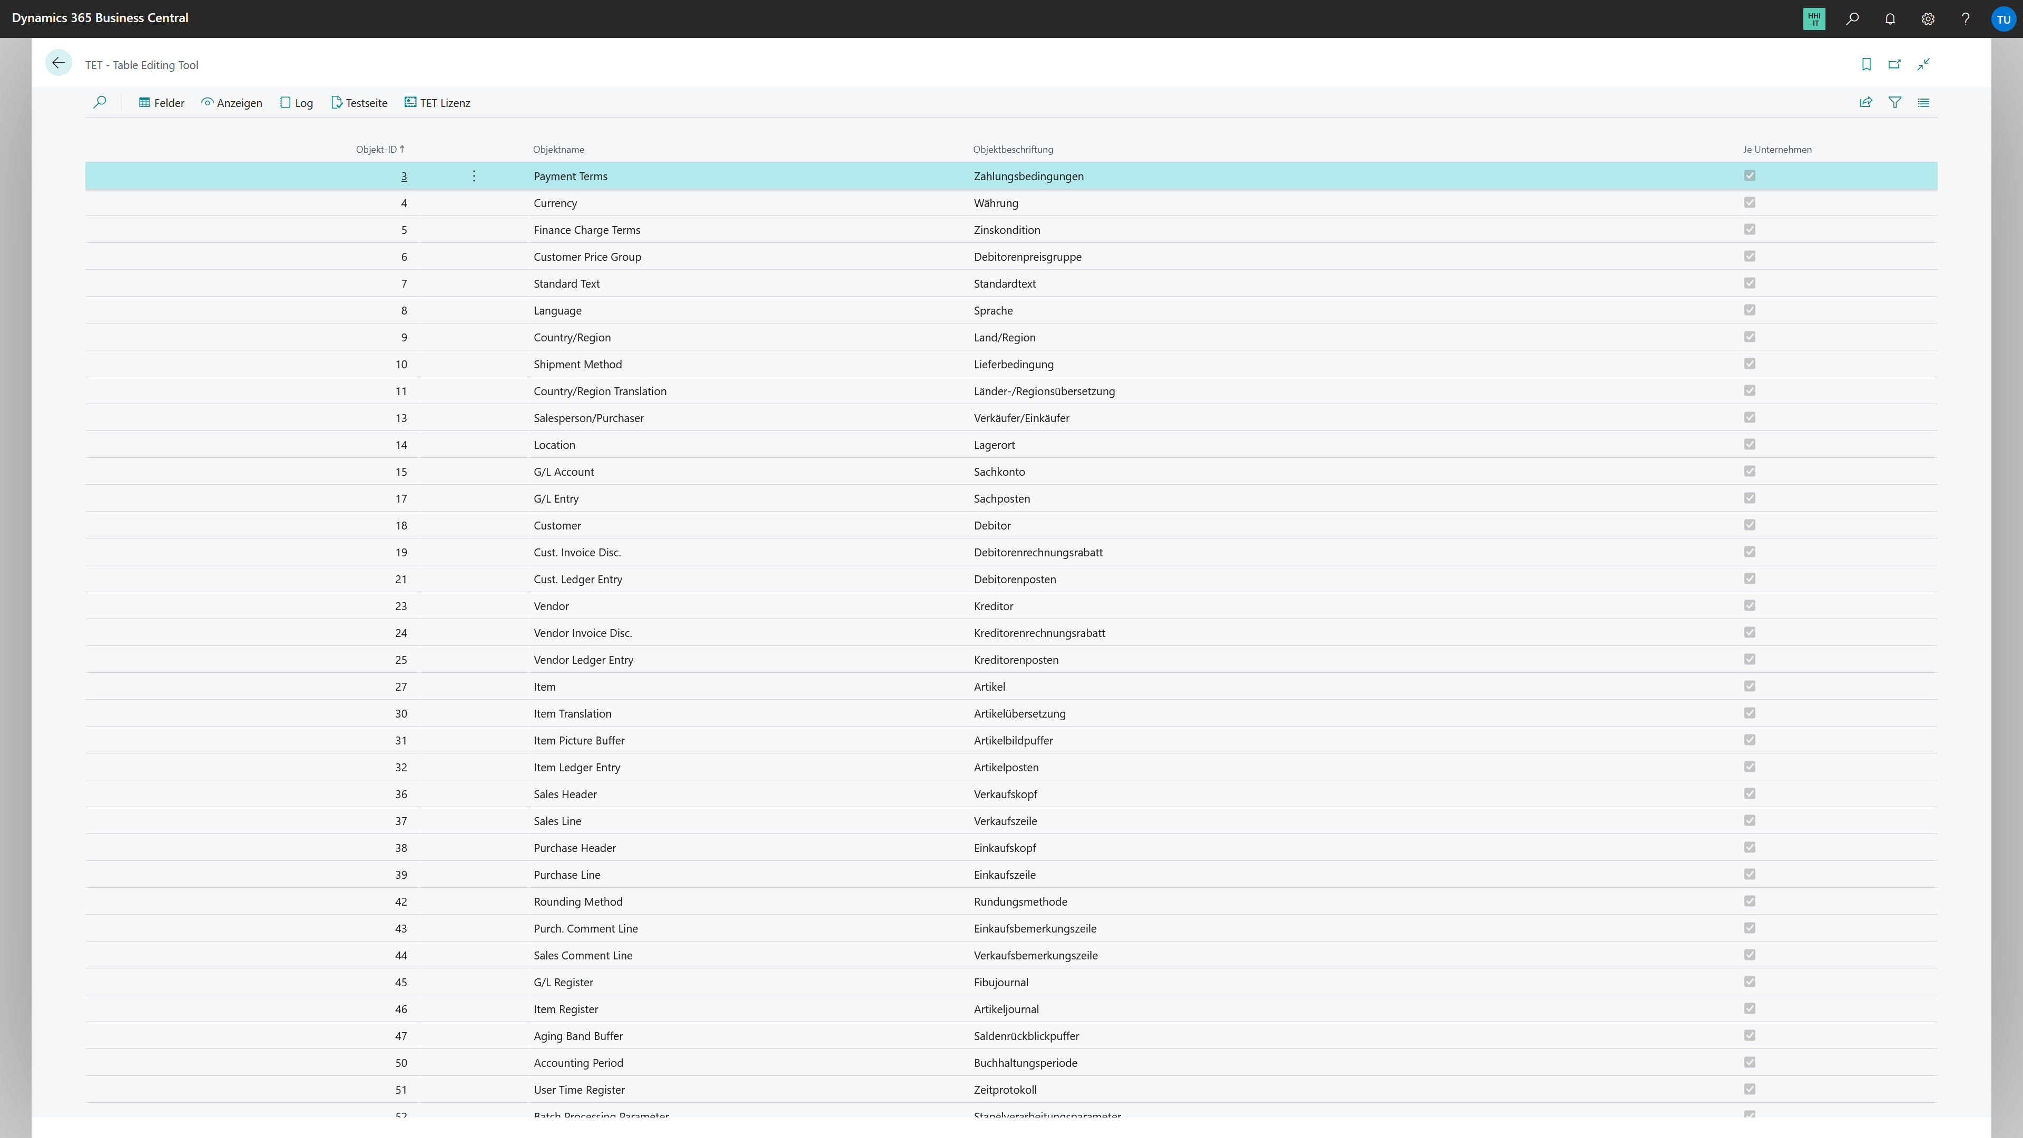Uncheck Je Unternehmen for Payment Terms

click(x=1749, y=176)
